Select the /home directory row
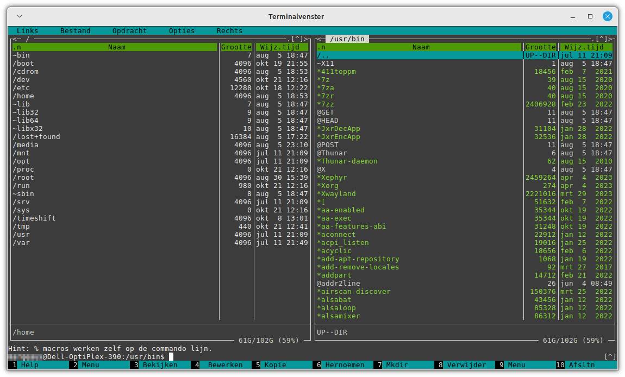The height and width of the screenshot is (377, 625). 161,96
